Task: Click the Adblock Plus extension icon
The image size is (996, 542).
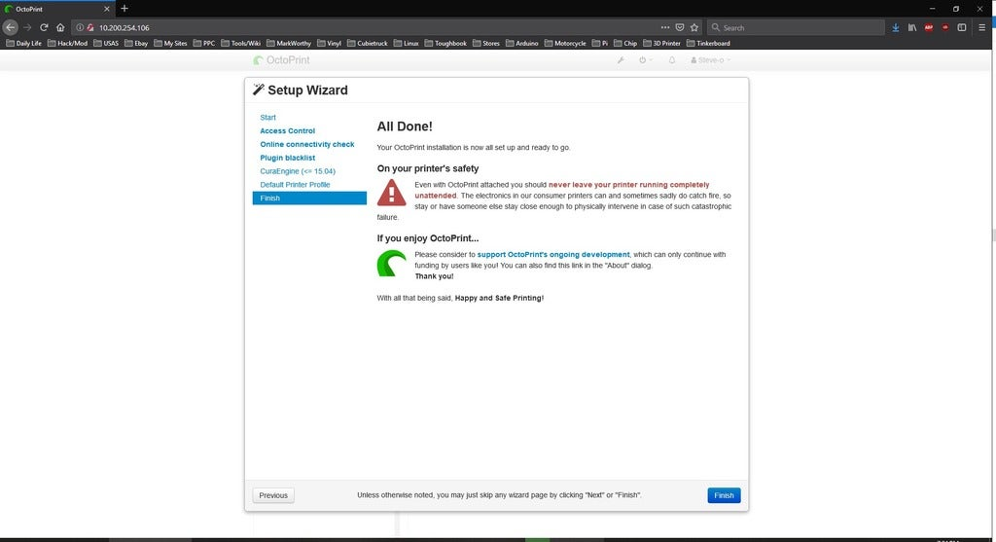Action: [929, 27]
